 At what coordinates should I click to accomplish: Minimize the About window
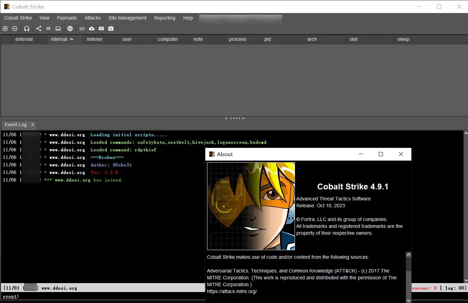click(x=361, y=154)
